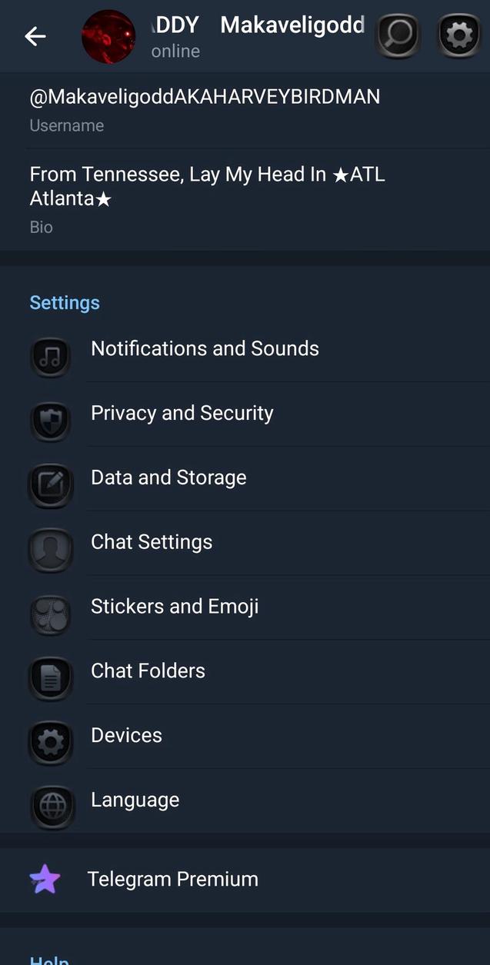
Task: Open Chat Settings via the person icon
Action: [50, 550]
